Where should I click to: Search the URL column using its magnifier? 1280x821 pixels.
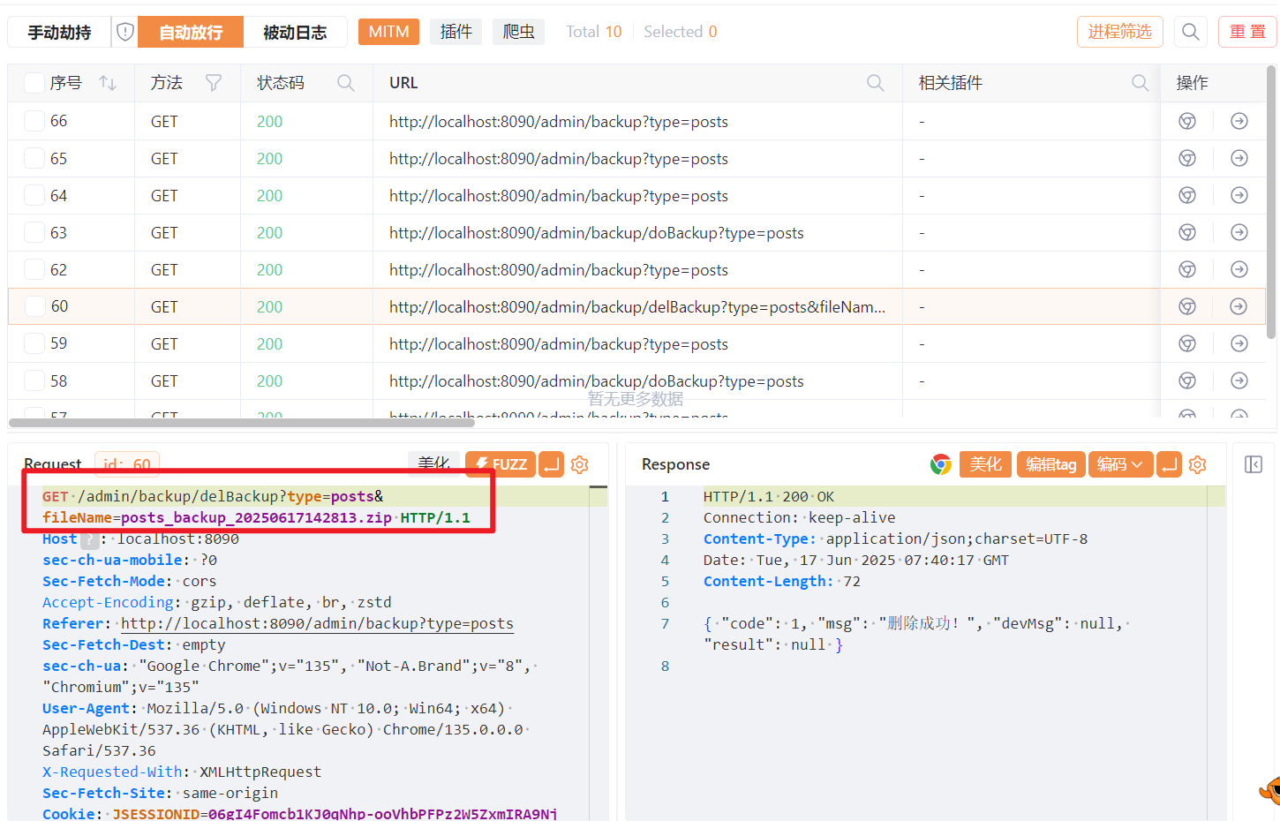tap(875, 83)
